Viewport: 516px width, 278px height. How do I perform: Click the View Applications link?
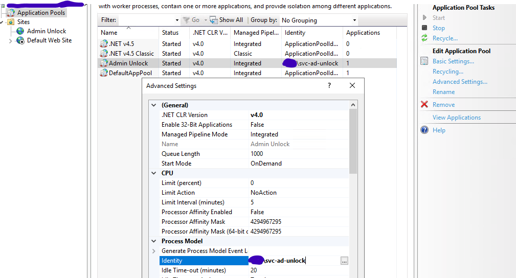(457, 118)
